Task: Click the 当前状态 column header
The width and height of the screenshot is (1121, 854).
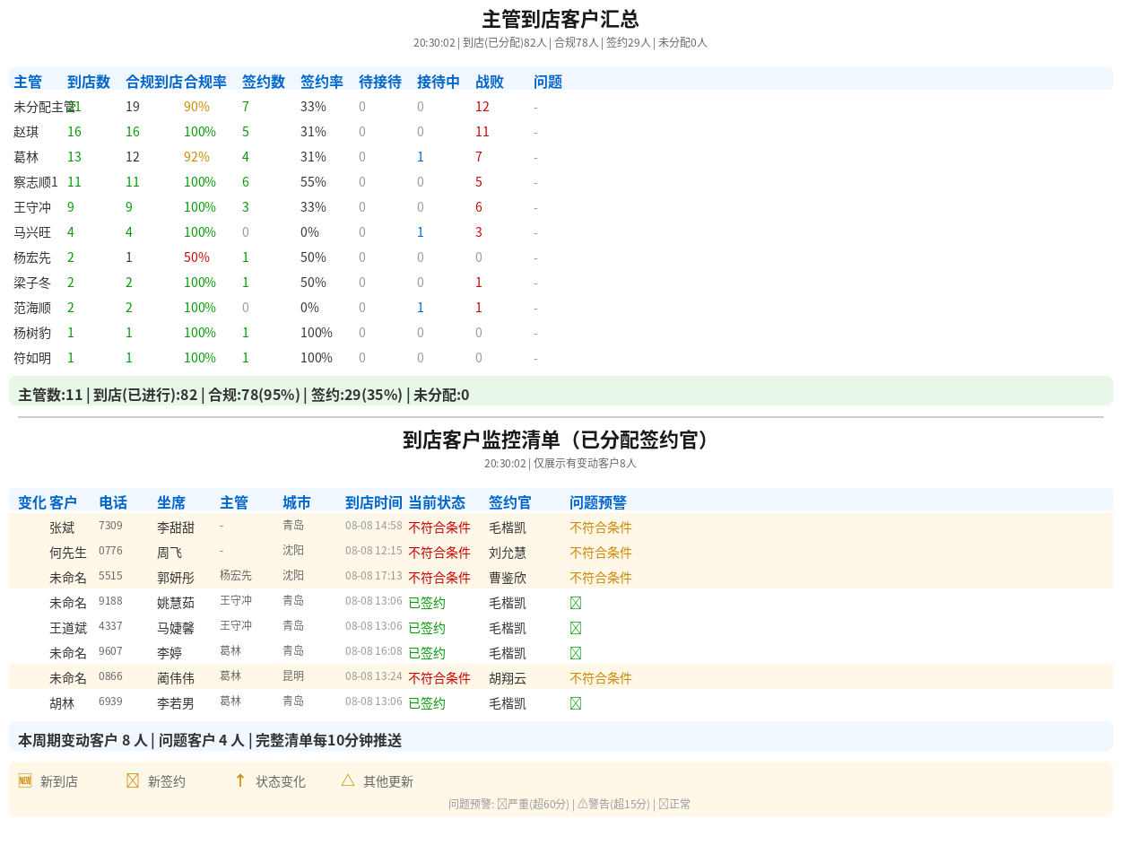Action: (x=437, y=502)
